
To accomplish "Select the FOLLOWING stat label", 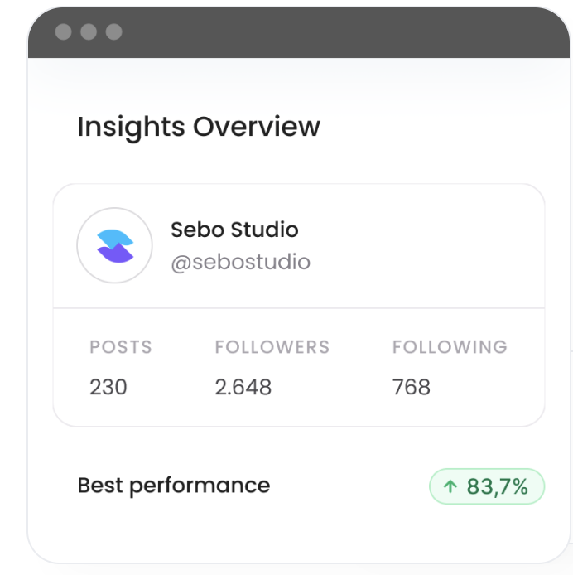I will pyautogui.click(x=450, y=347).
